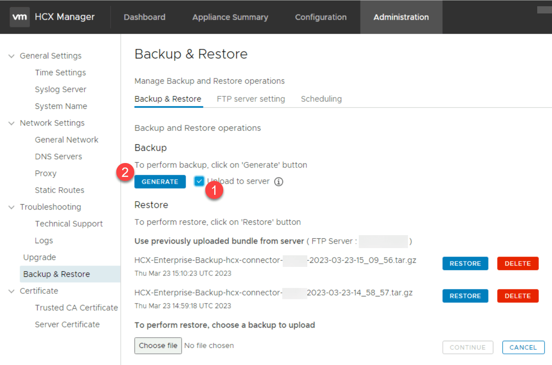Click the VMware vm logo icon
The height and width of the screenshot is (365, 552).
pos(20,17)
